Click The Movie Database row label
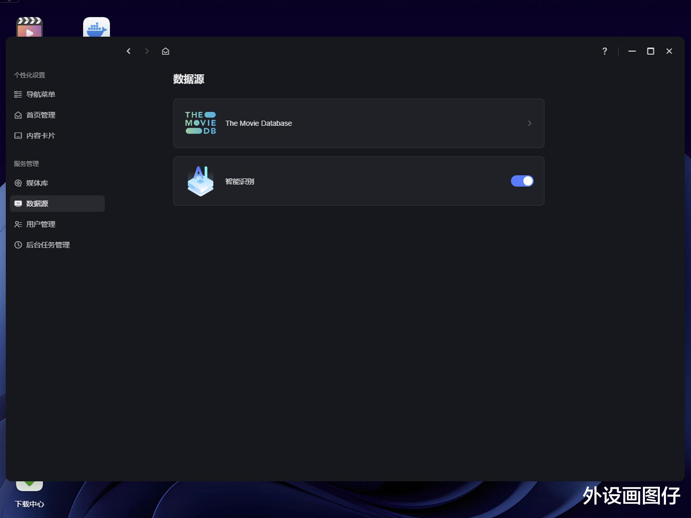Viewport: 691px width, 518px height. pyautogui.click(x=258, y=124)
